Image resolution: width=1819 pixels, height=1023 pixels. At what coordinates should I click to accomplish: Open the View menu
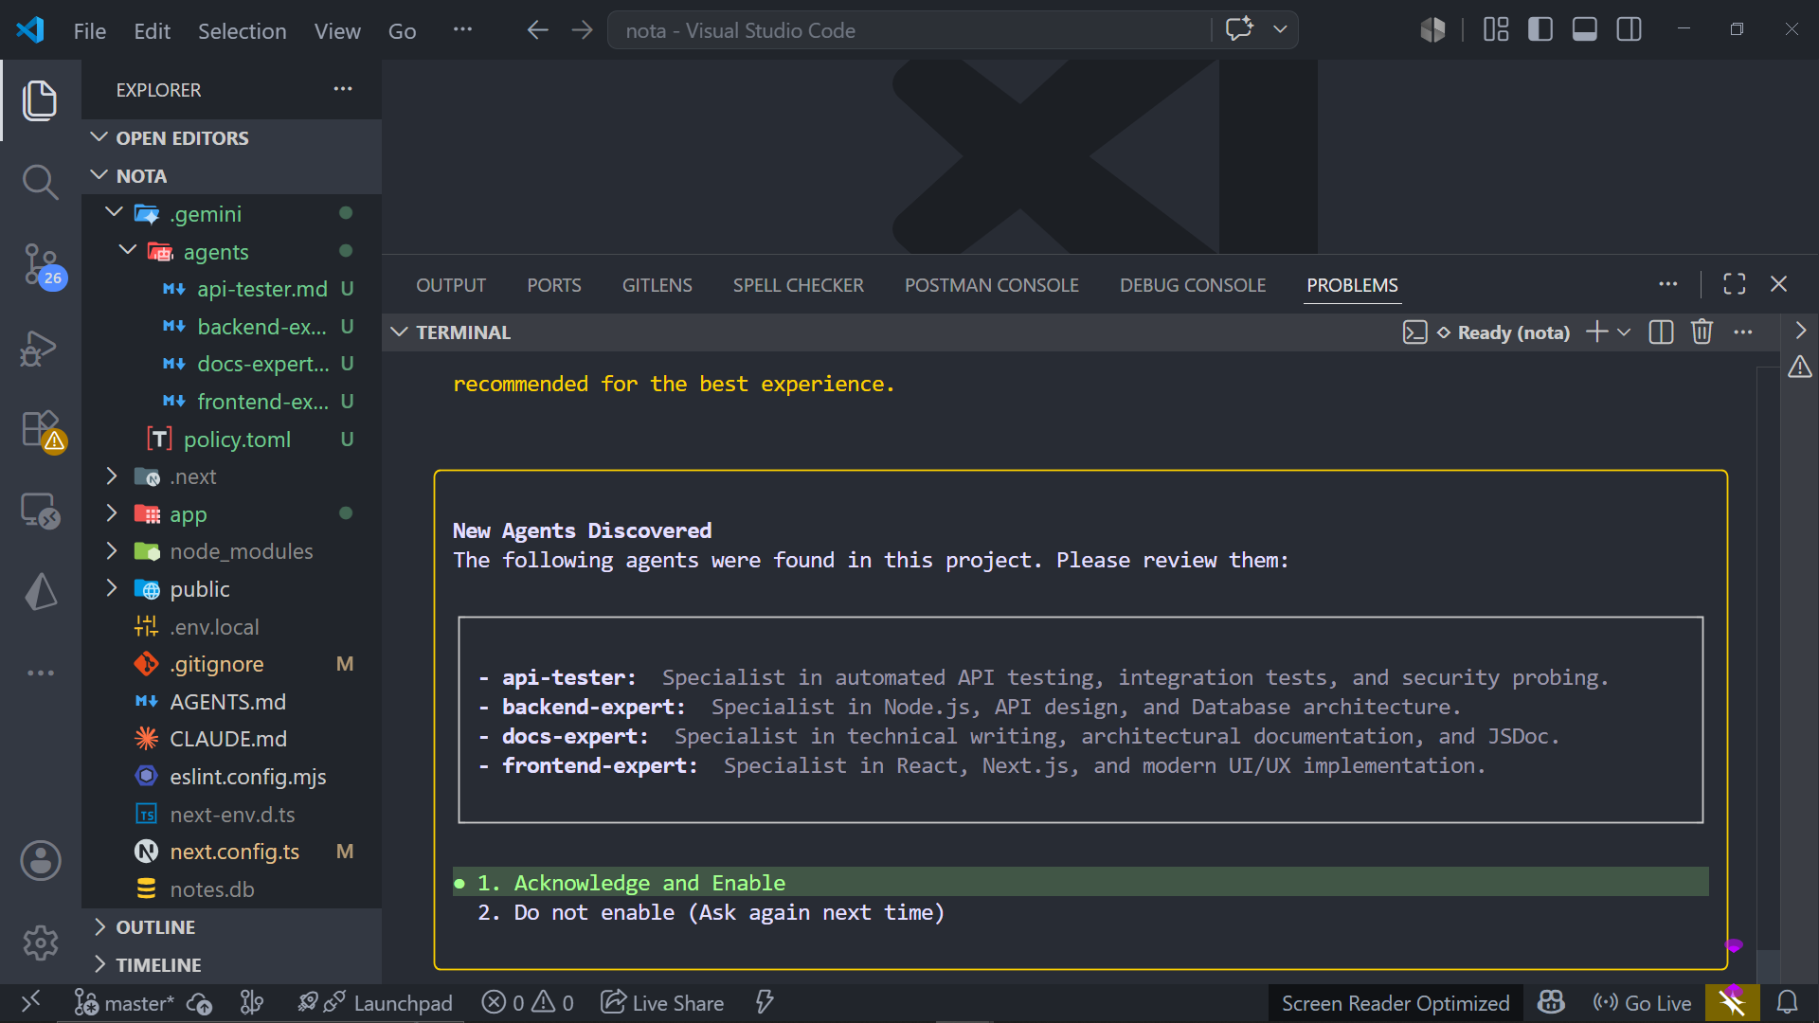click(337, 31)
